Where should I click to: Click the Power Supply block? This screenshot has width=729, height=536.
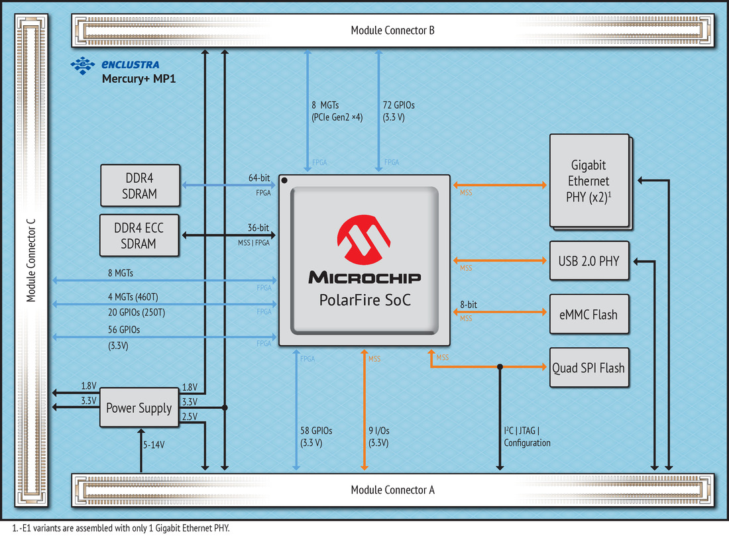(139, 407)
